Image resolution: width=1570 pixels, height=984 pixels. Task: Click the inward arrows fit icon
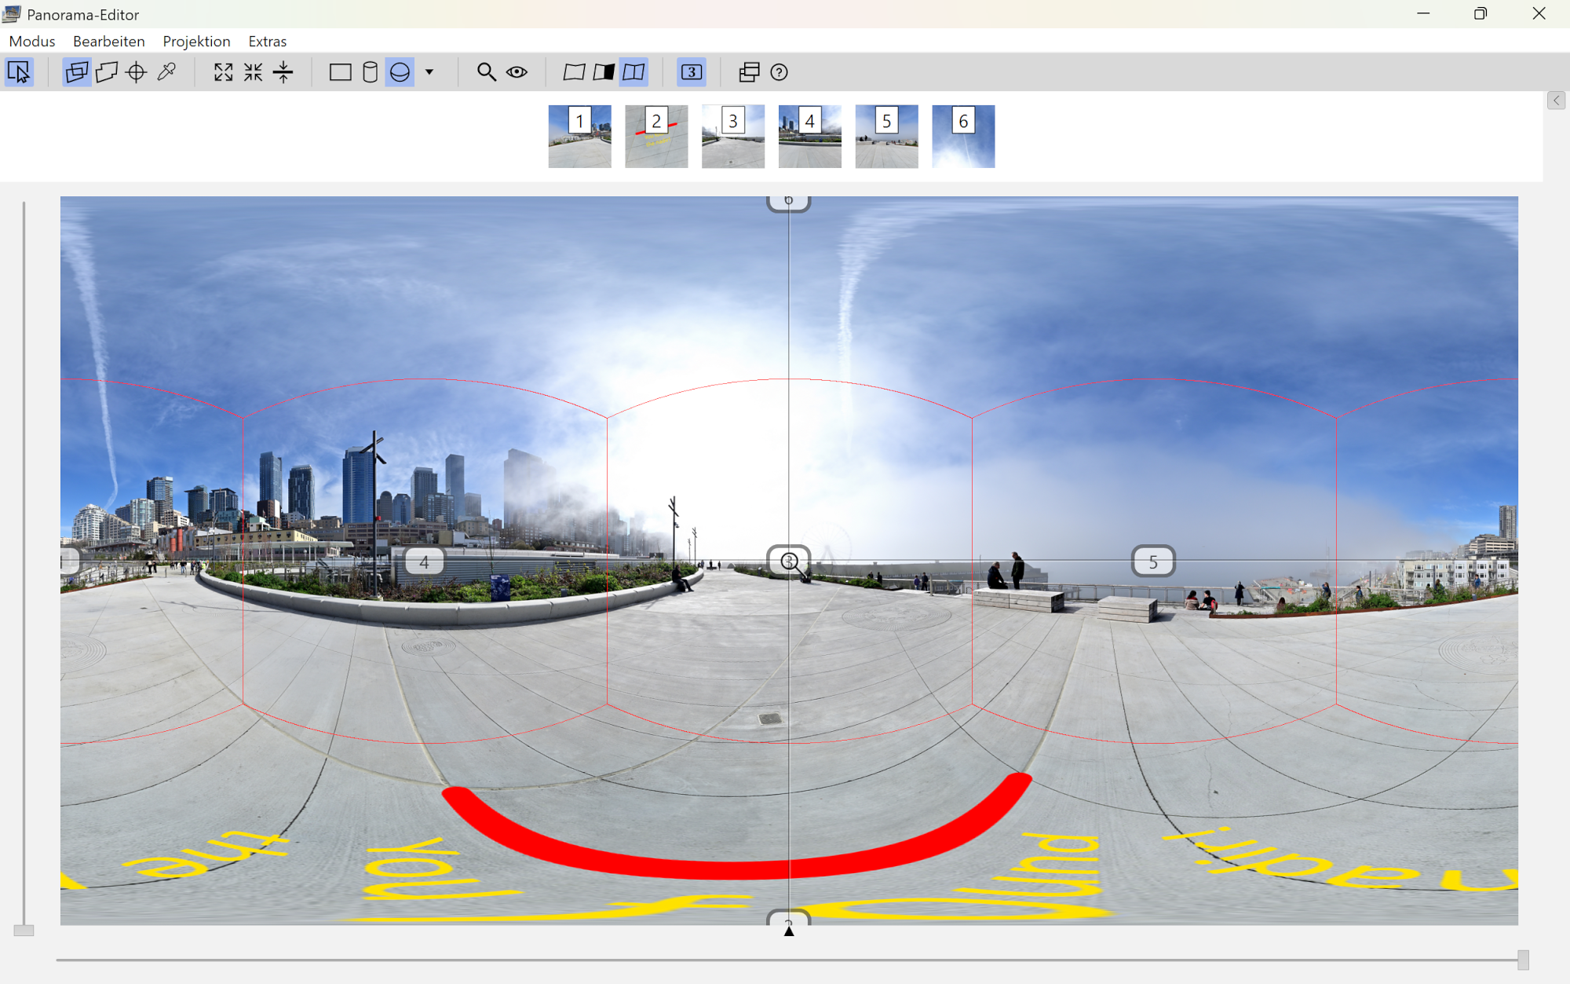click(253, 72)
